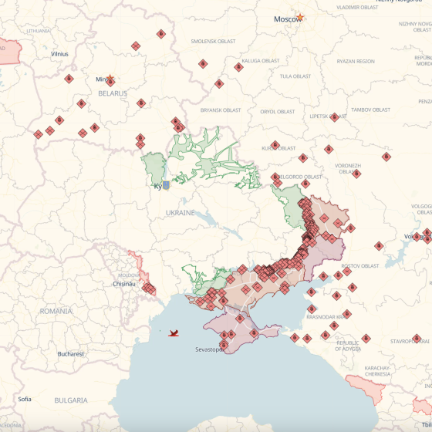Select the RYAZAN REGION label
This screenshot has height=432, width=432.
pos(356,62)
